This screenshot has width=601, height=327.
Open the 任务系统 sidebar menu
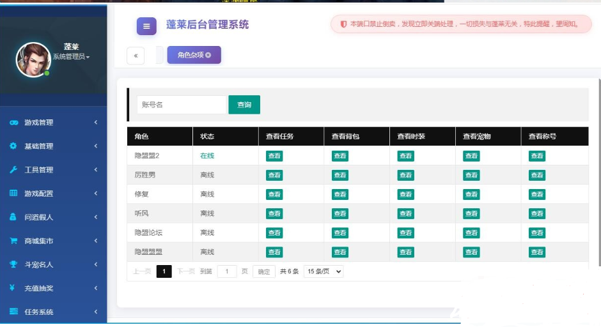point(53,312)
